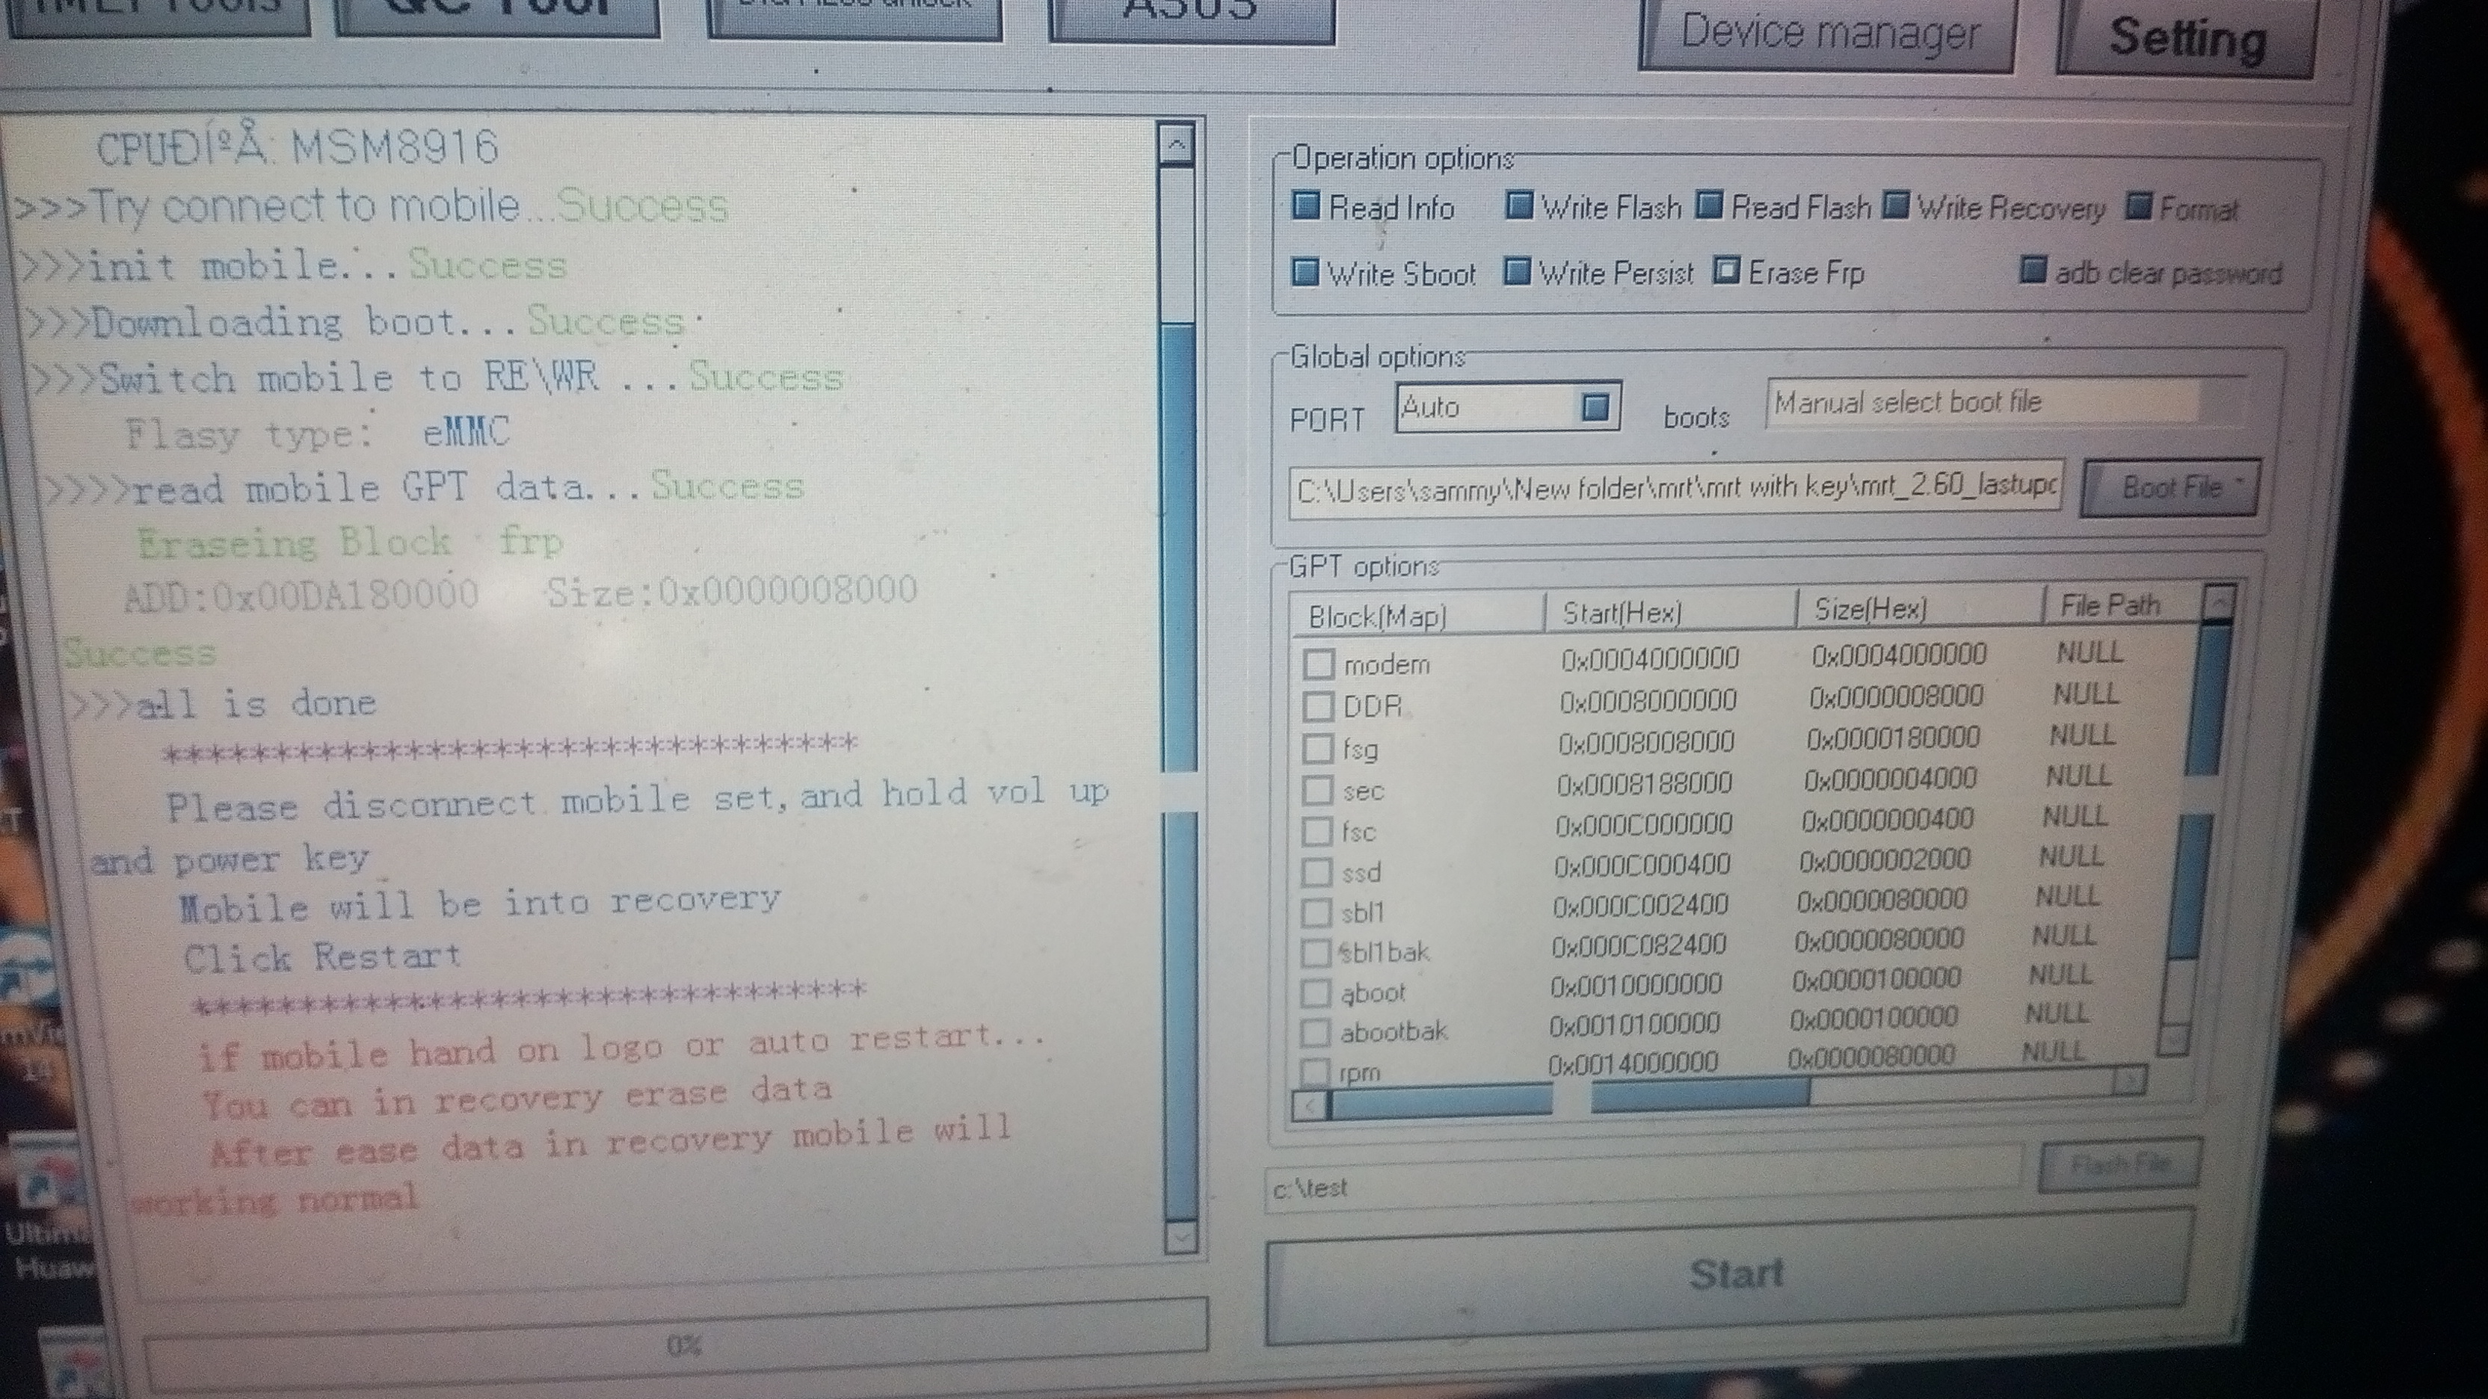Open the Setting tab
Screen dimensions: 2488x1399
coord(2186,39)
